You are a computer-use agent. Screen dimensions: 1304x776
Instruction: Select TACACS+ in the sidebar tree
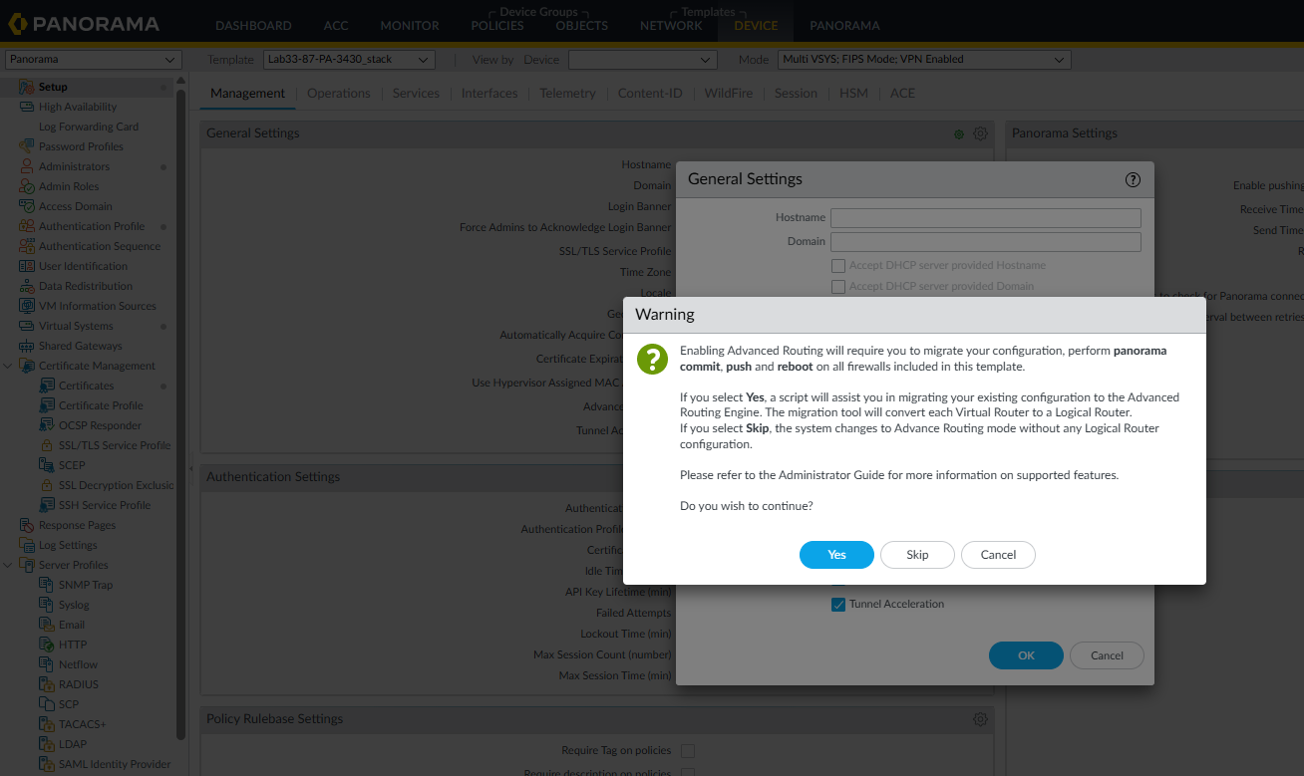click(82, 724)
